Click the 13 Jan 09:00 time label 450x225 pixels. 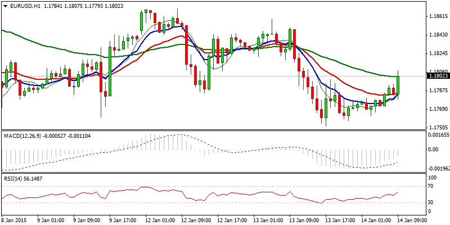pyautogui.click(x=304, y=220)
